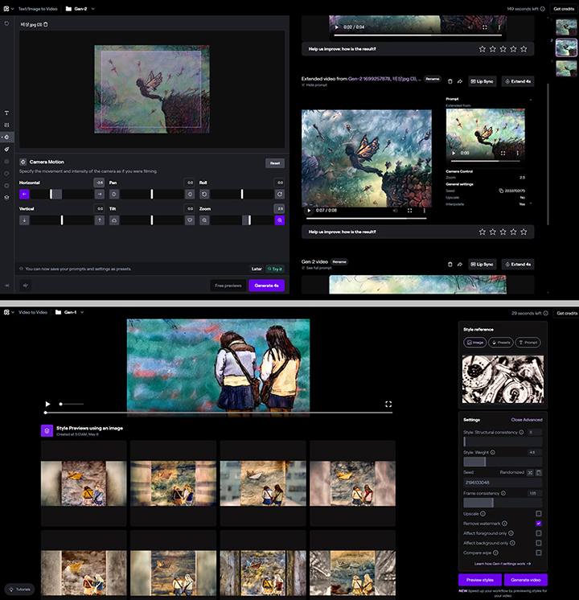The image size is (579, 600).
Task: Click the audio waveform icon beside Free previews
Action: (x=26, y=286)
